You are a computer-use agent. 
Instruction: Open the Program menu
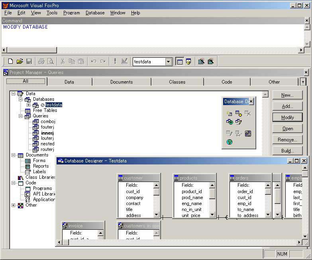point(71,13)
